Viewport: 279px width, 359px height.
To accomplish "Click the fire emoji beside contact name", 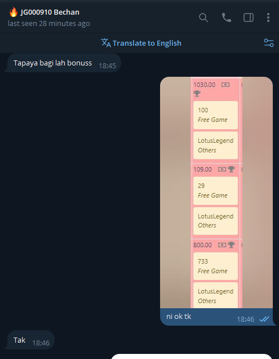I will point(14,12).
